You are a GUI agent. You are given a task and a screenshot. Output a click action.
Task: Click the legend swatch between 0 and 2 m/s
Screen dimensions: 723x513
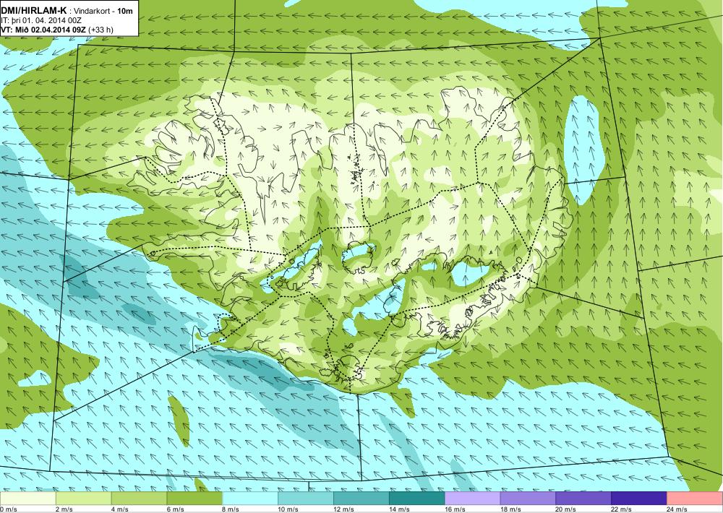pos(27,499)
